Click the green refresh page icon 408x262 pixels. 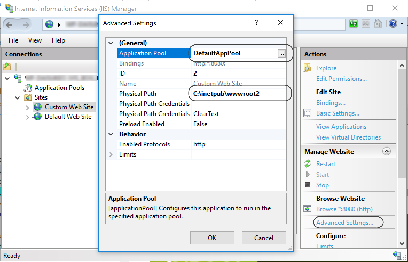[x=354, y=24]
